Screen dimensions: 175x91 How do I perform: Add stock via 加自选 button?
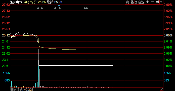point(140,2)
